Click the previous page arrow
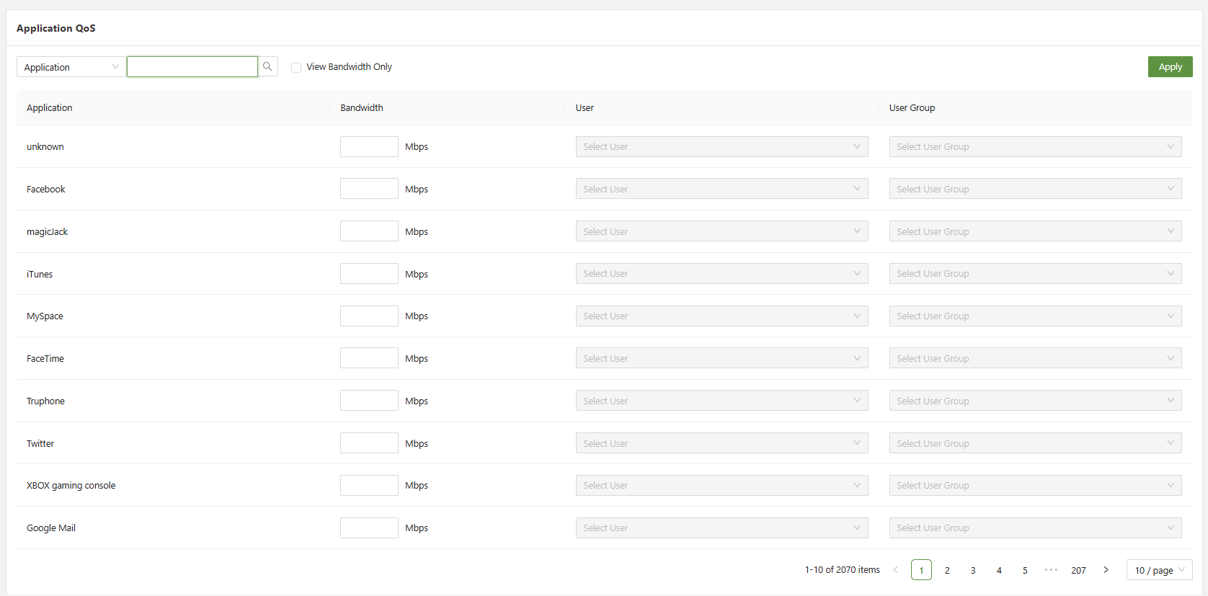Screen dimensions: 1208x596 pos(895,570)
